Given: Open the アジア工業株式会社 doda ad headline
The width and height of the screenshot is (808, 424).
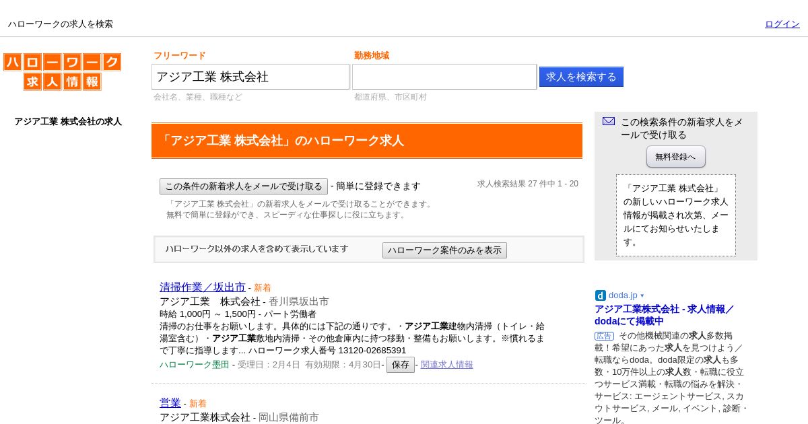Looking at the screenshot, I should pyautogui.click(x=664, y=315).
